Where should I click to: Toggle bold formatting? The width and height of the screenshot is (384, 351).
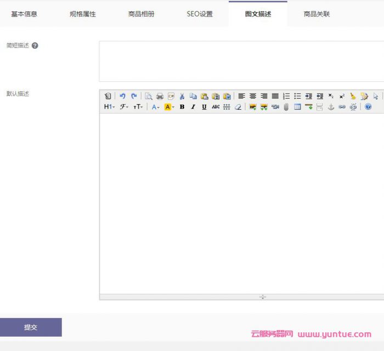[182, 107]
